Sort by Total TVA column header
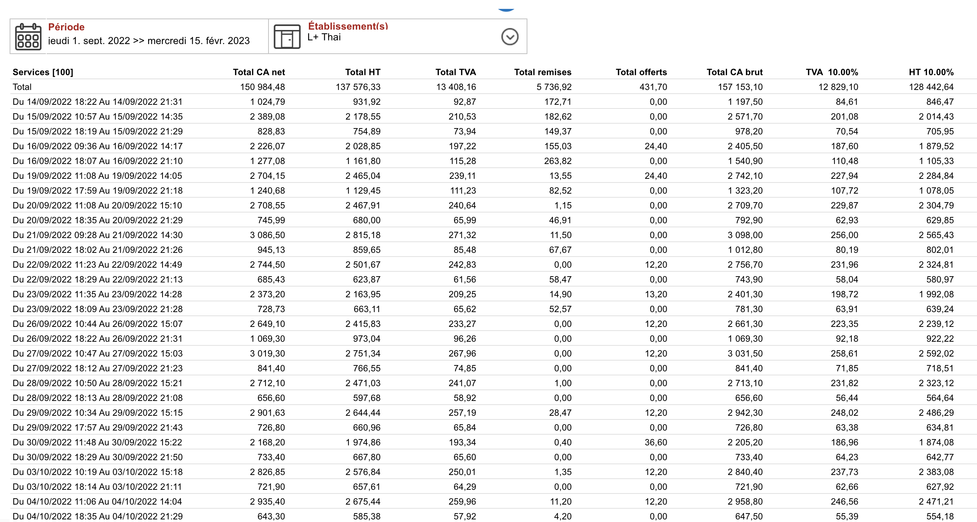 [456, 72]
